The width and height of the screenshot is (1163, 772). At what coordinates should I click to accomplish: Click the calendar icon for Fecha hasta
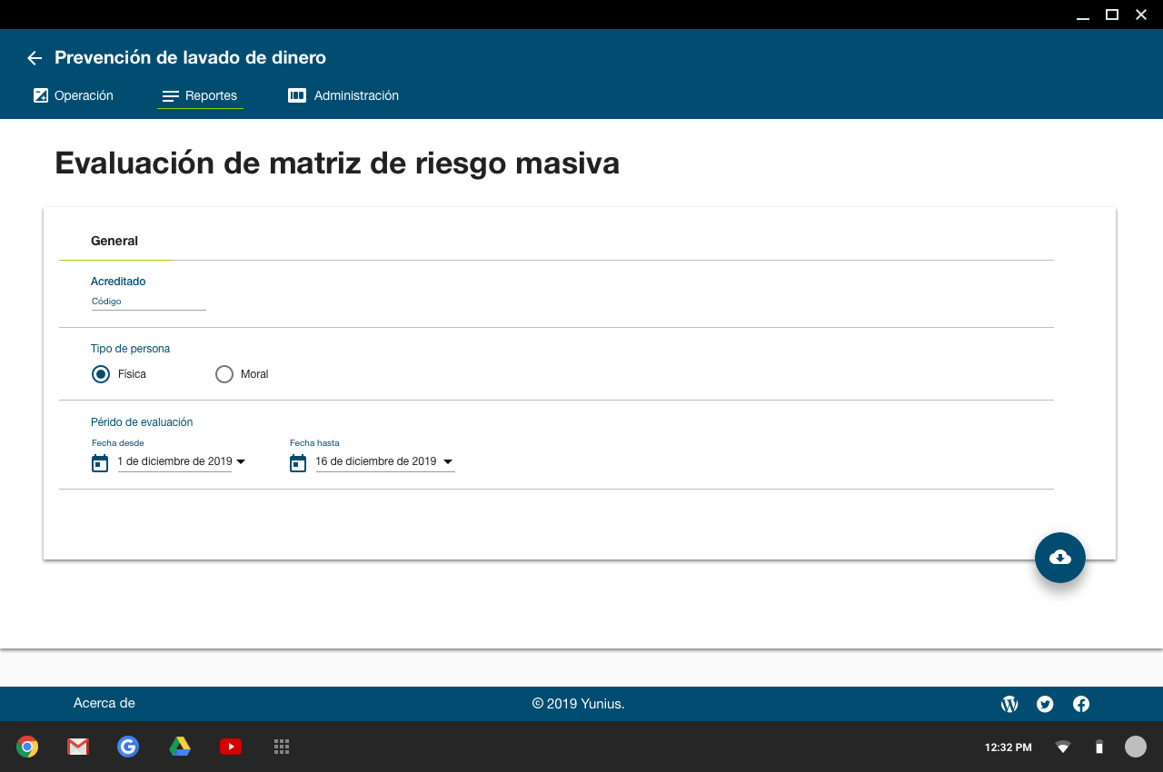(x=298, y=463)
